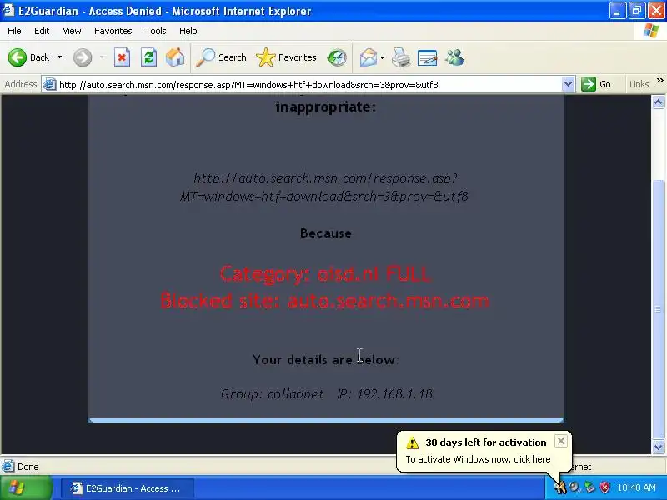The width and height of the screenshot is (667, 500).
Task: Click the tray icon right of the activation keys icon
Action: [574, 487]
